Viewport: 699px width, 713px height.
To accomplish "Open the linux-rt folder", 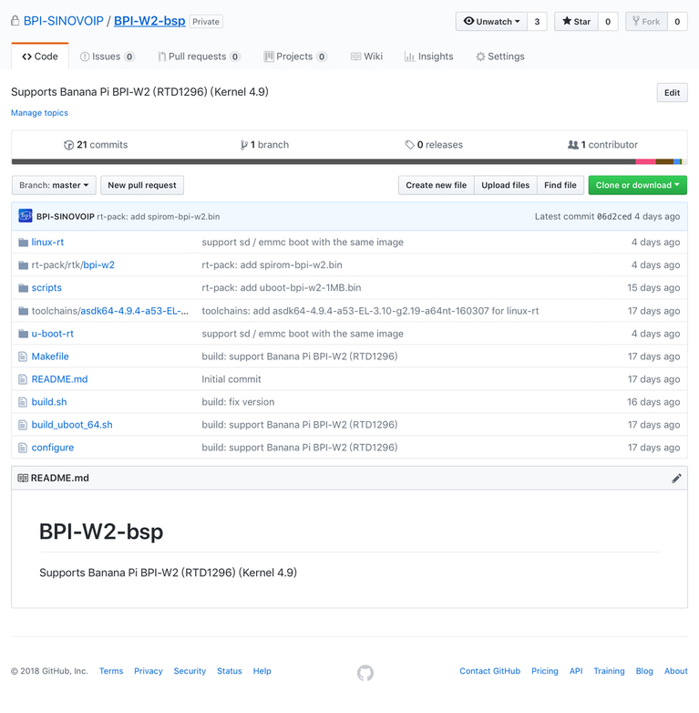I will point(47,243).
